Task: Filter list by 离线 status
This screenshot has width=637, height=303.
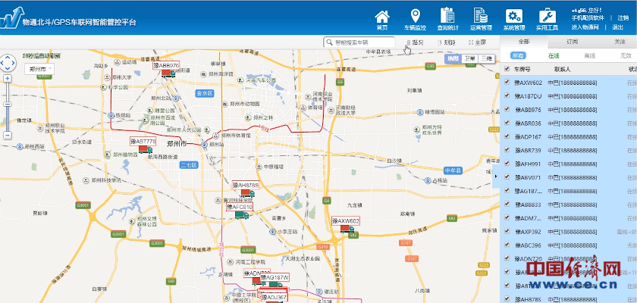Action: point(590,55)
